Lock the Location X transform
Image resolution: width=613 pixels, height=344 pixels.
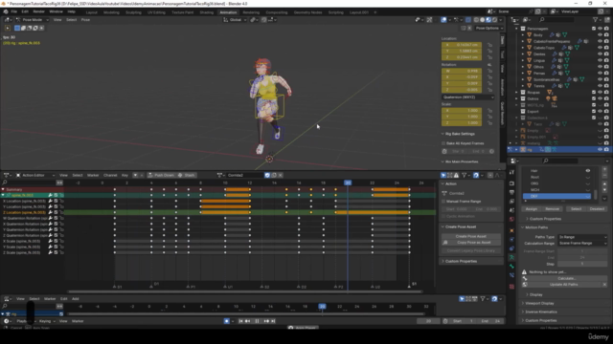tap(489, 45)
